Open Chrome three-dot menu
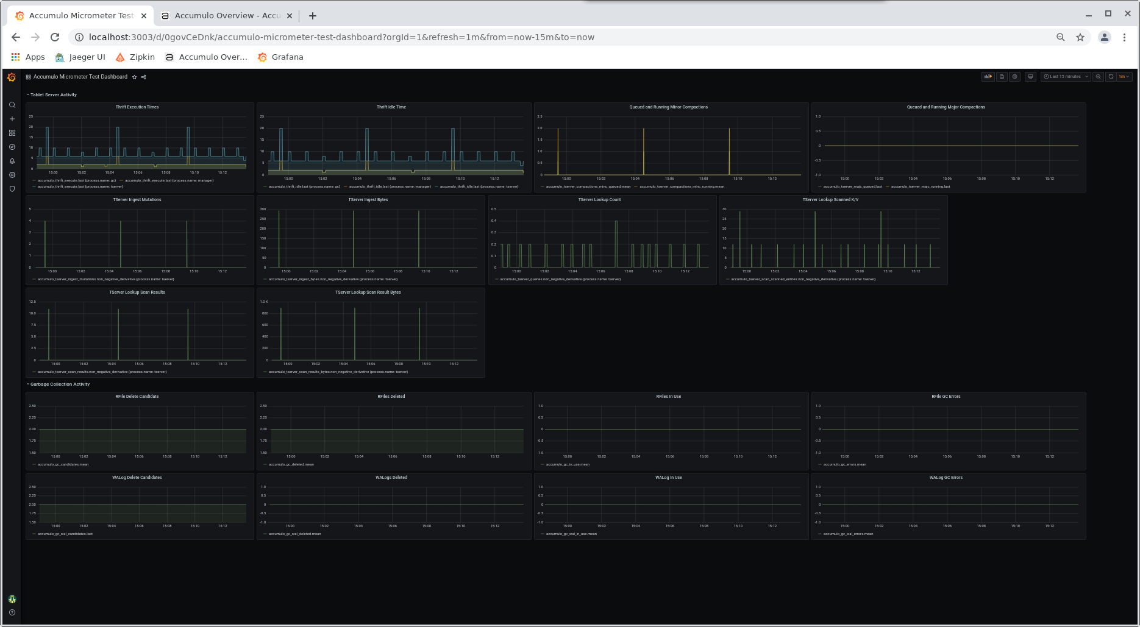1140x627 pixels. tap(1125, 37)
